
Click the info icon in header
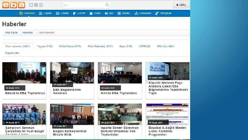tap(36, 5)
